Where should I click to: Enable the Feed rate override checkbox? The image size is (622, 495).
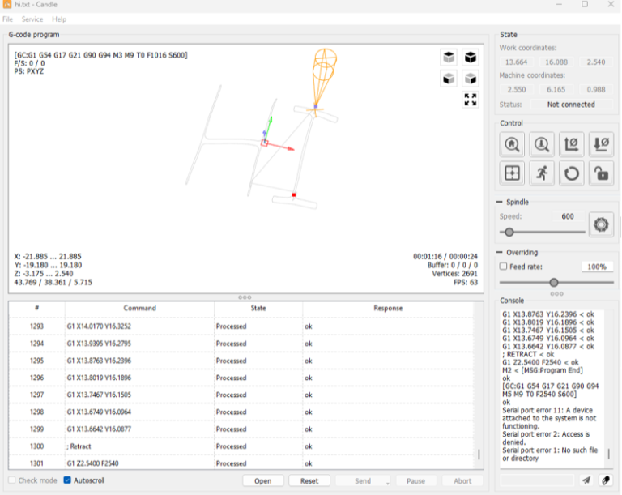point(504,267)
